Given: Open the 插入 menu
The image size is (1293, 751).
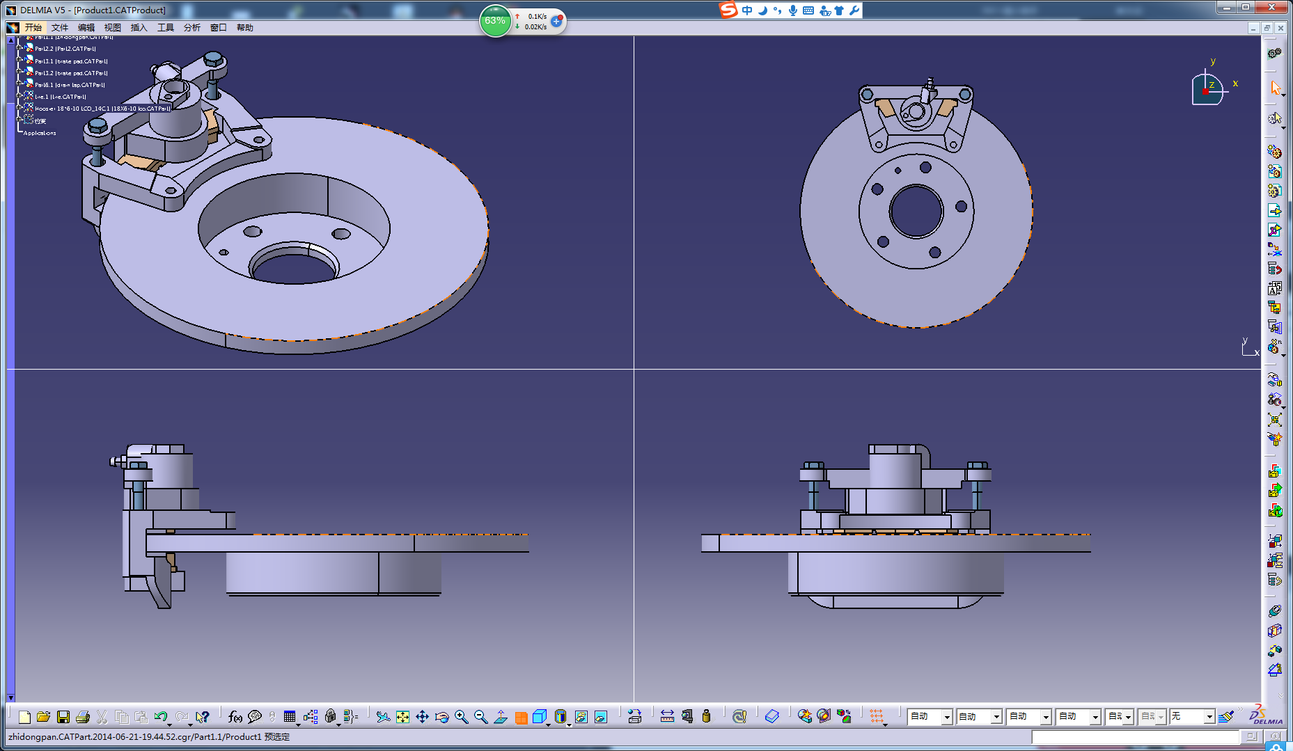Looking at the screenshot, I should [139, 28].
